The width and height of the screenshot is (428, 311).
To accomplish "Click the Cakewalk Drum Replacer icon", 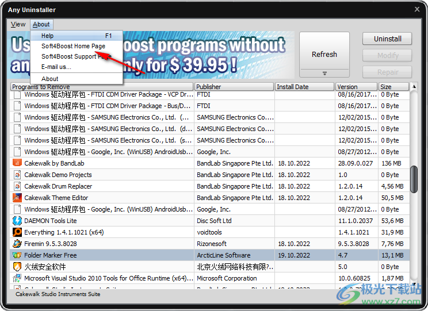I will (17, 186).
